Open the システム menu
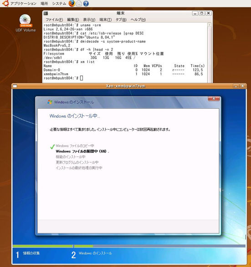251x267 pixels. (59, 3)
